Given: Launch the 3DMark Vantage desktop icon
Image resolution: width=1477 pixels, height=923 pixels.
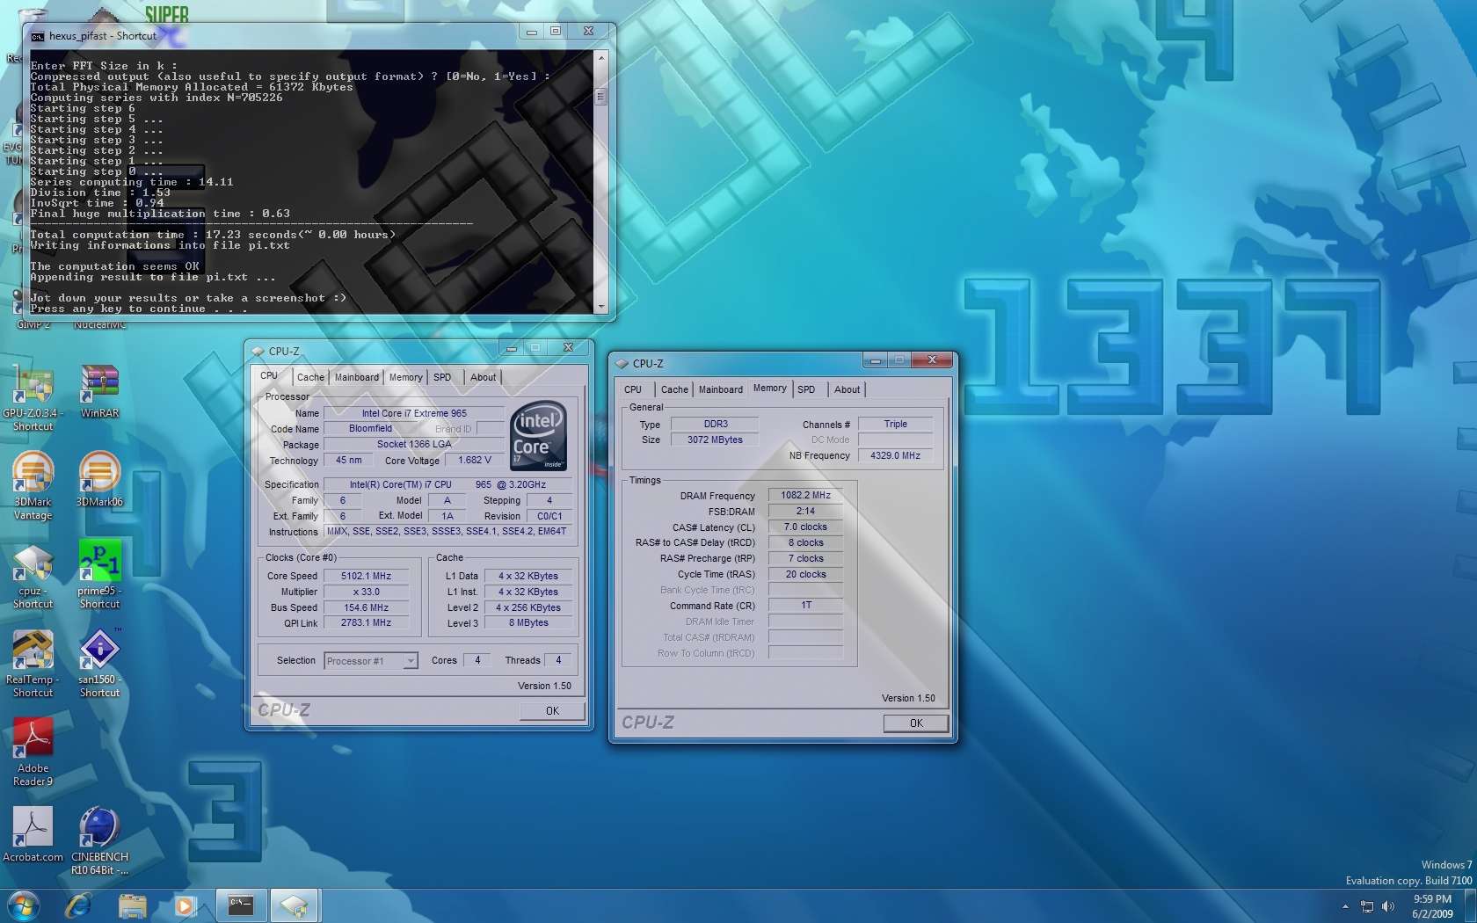Looking at the screenshot, I should pyautogui.click(x=33, y=486).
